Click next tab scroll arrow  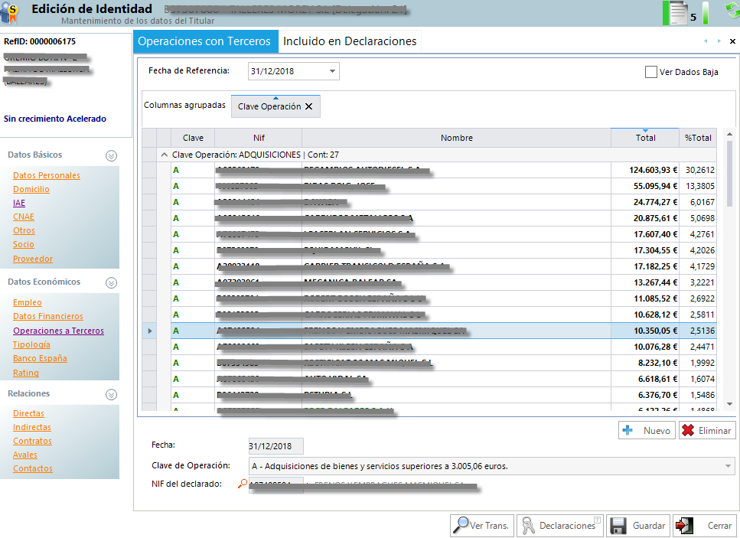click(x=719, y=41)
